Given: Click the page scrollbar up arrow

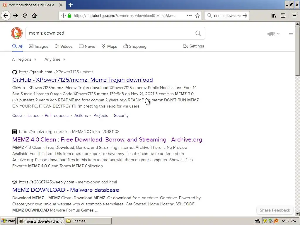Looking at the screenshot, I should tap(297, 24).
